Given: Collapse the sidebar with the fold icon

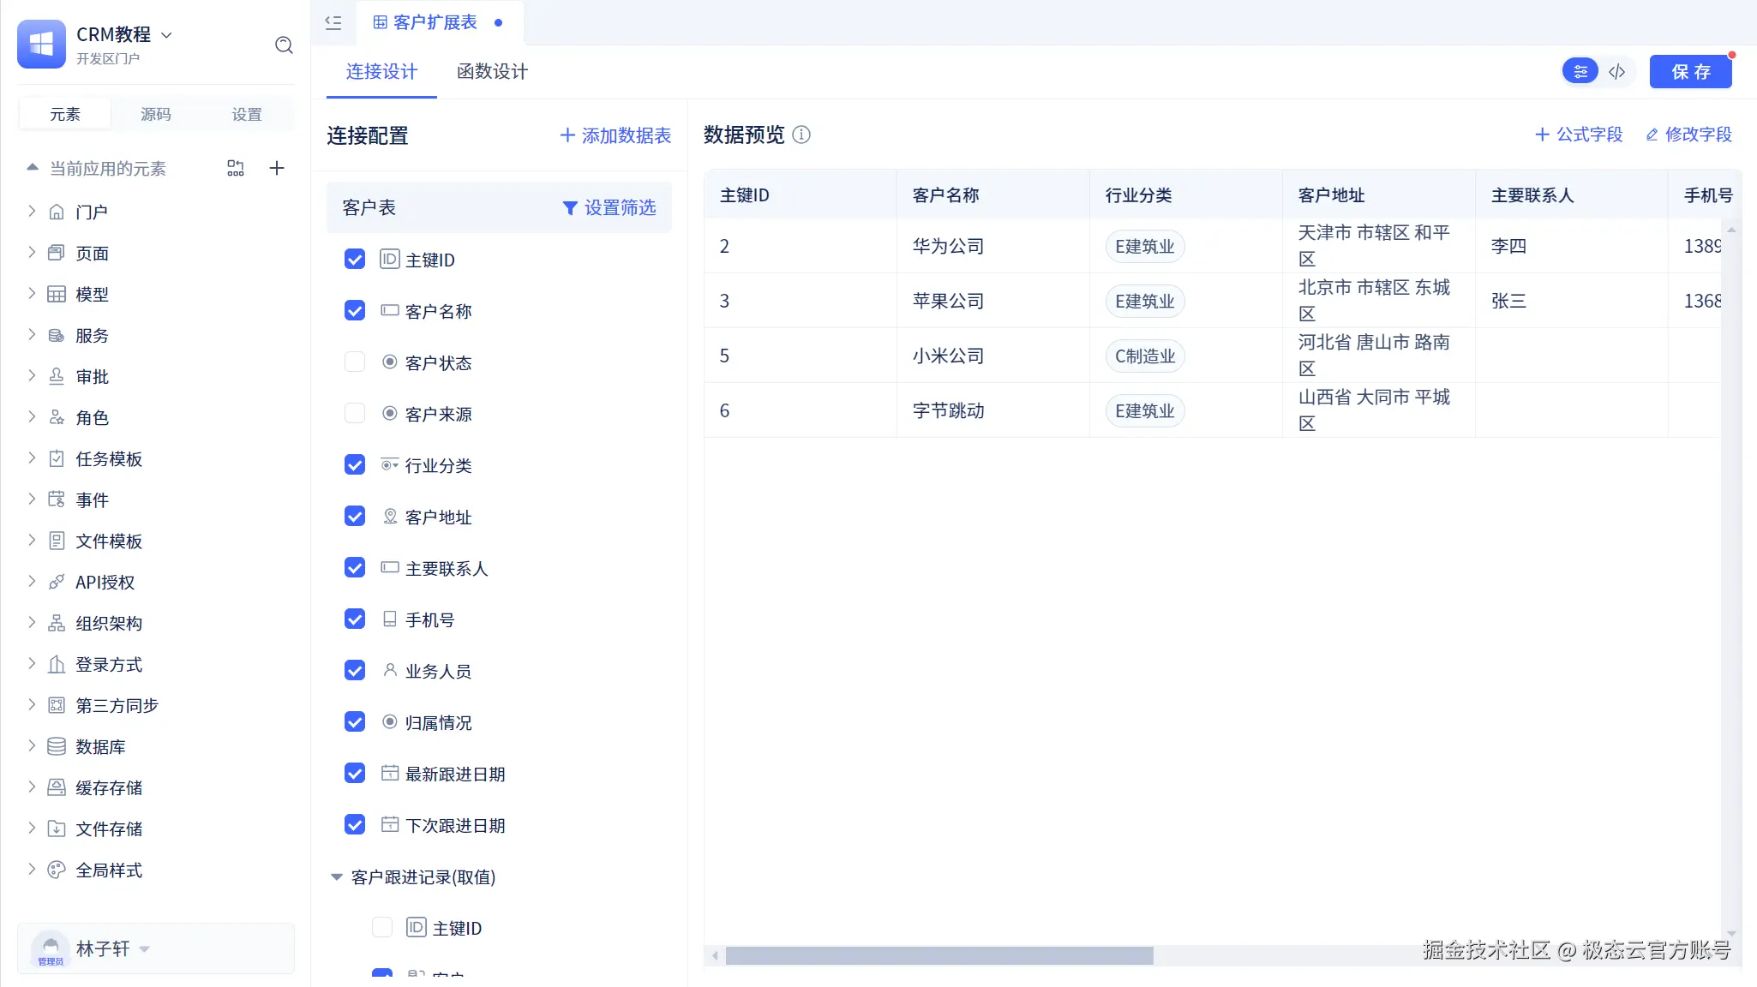Looking at the screenshot, I should coord(333,23).
